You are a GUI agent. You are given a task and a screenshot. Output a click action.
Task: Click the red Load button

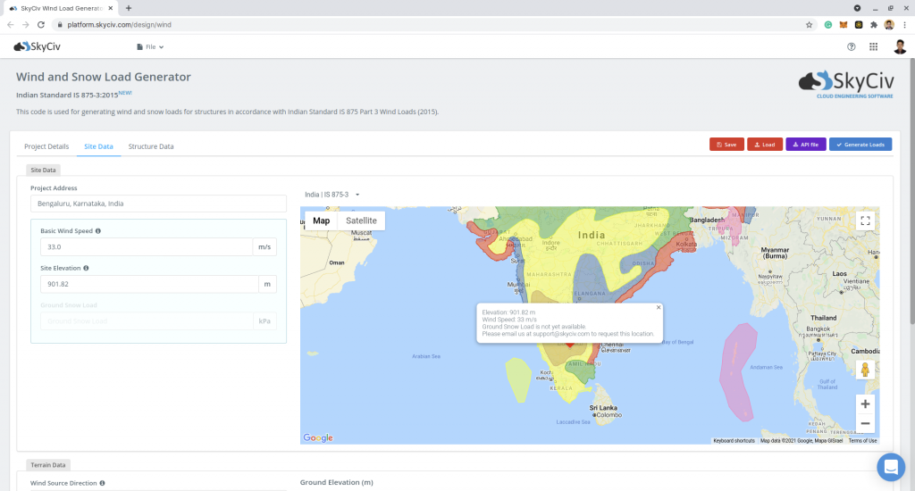pos(765,145)
